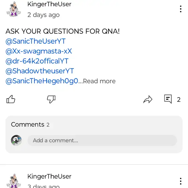Dislike the QNA post with thumbs down
The width and height of the screenshot is (188, 188).
pos(51,99)
